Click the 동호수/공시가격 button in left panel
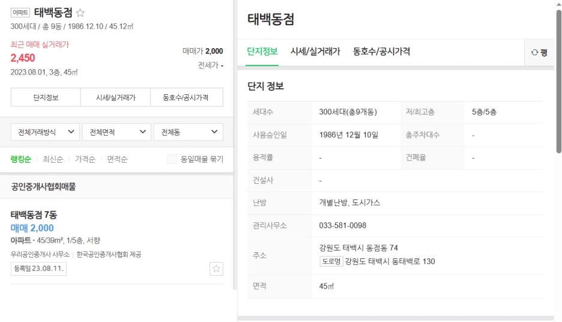This screenshot has height=322, width=562. (x=186, y=97)
